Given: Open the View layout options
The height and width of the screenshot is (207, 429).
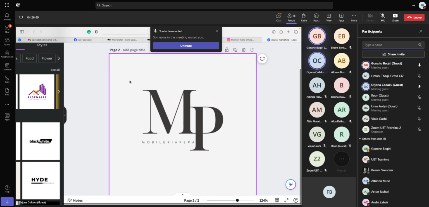Looking at the screenshot, I should tap(329, 17).
